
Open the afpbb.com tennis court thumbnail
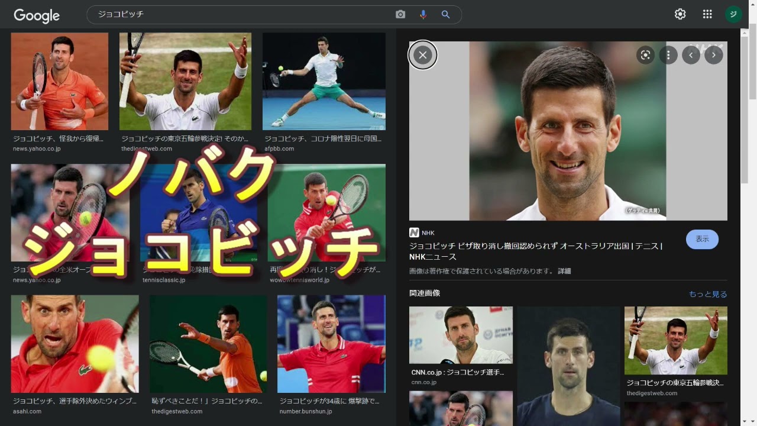tap(323, 81)
